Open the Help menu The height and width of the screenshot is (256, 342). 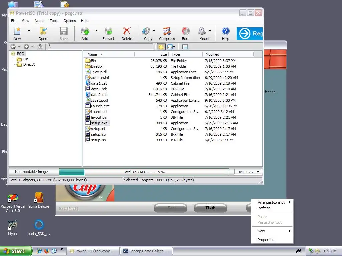[x=84, y=21]
